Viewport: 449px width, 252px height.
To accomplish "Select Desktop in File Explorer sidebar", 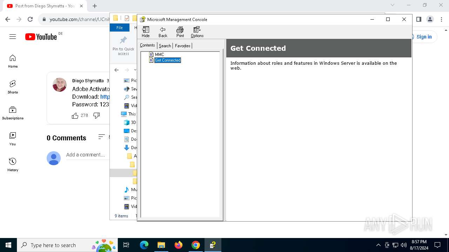I will click(x=130, y=131).
